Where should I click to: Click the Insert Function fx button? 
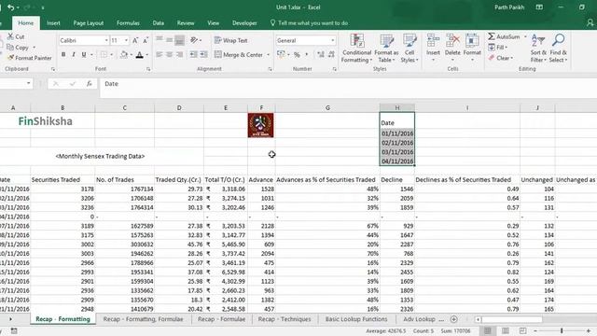point(89,83)
